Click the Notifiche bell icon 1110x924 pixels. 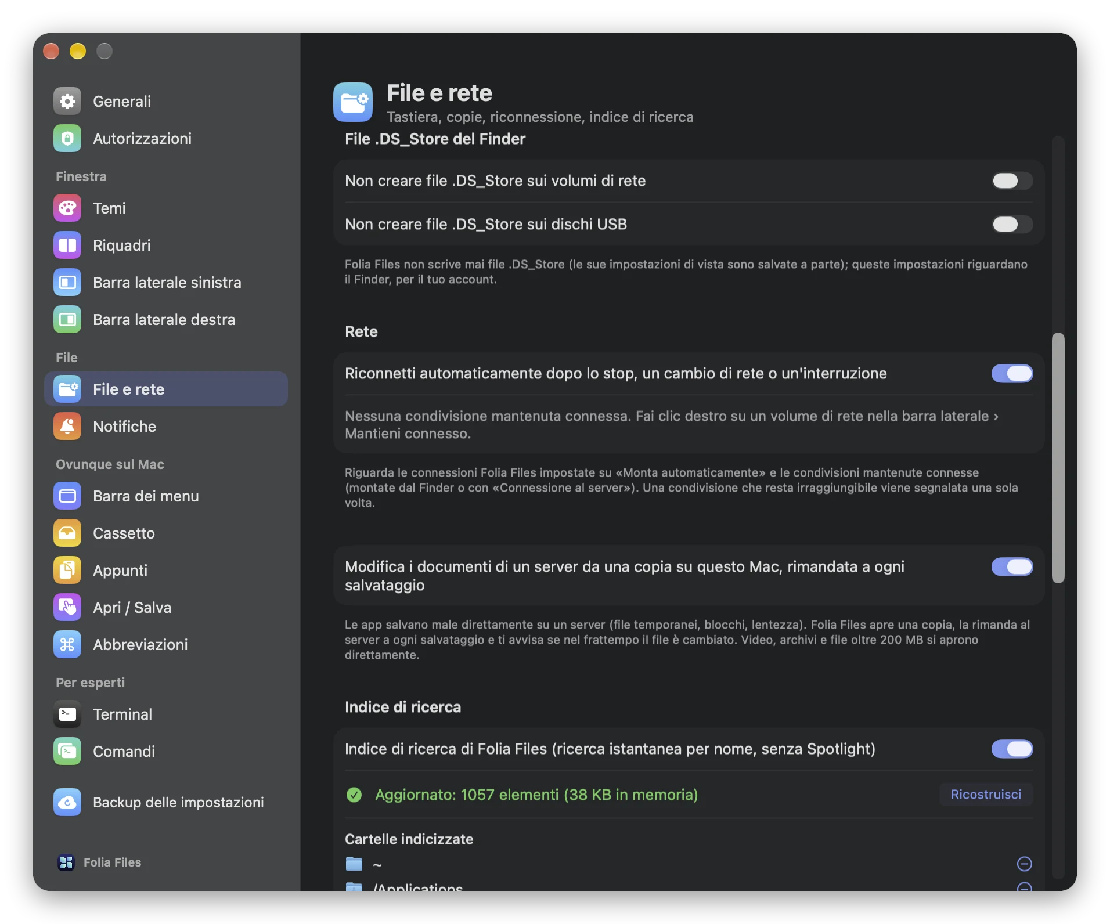[x=67, y=427]
